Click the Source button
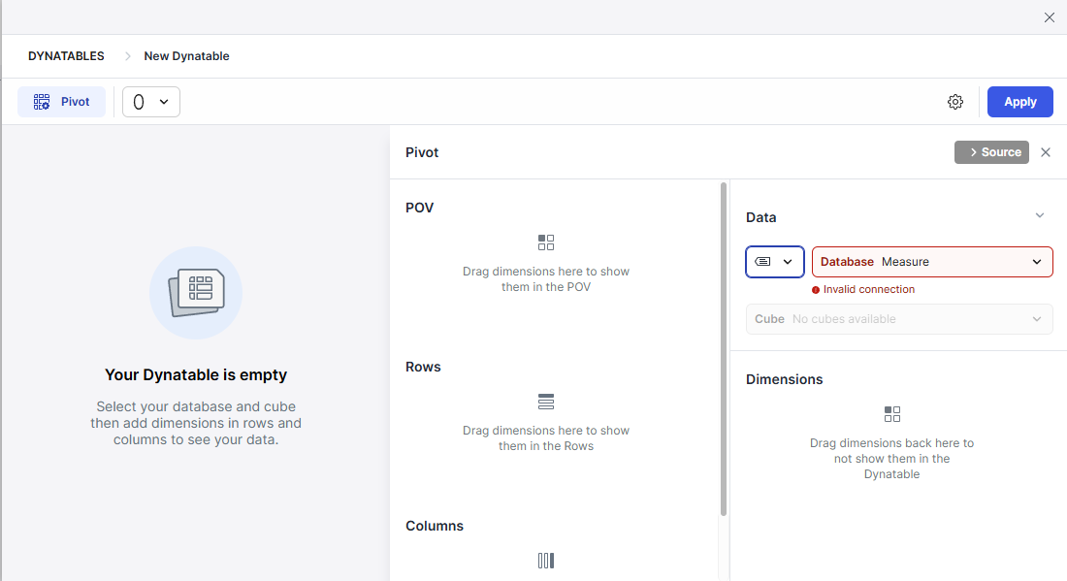 pyautogui.click(x=991, y=152)
